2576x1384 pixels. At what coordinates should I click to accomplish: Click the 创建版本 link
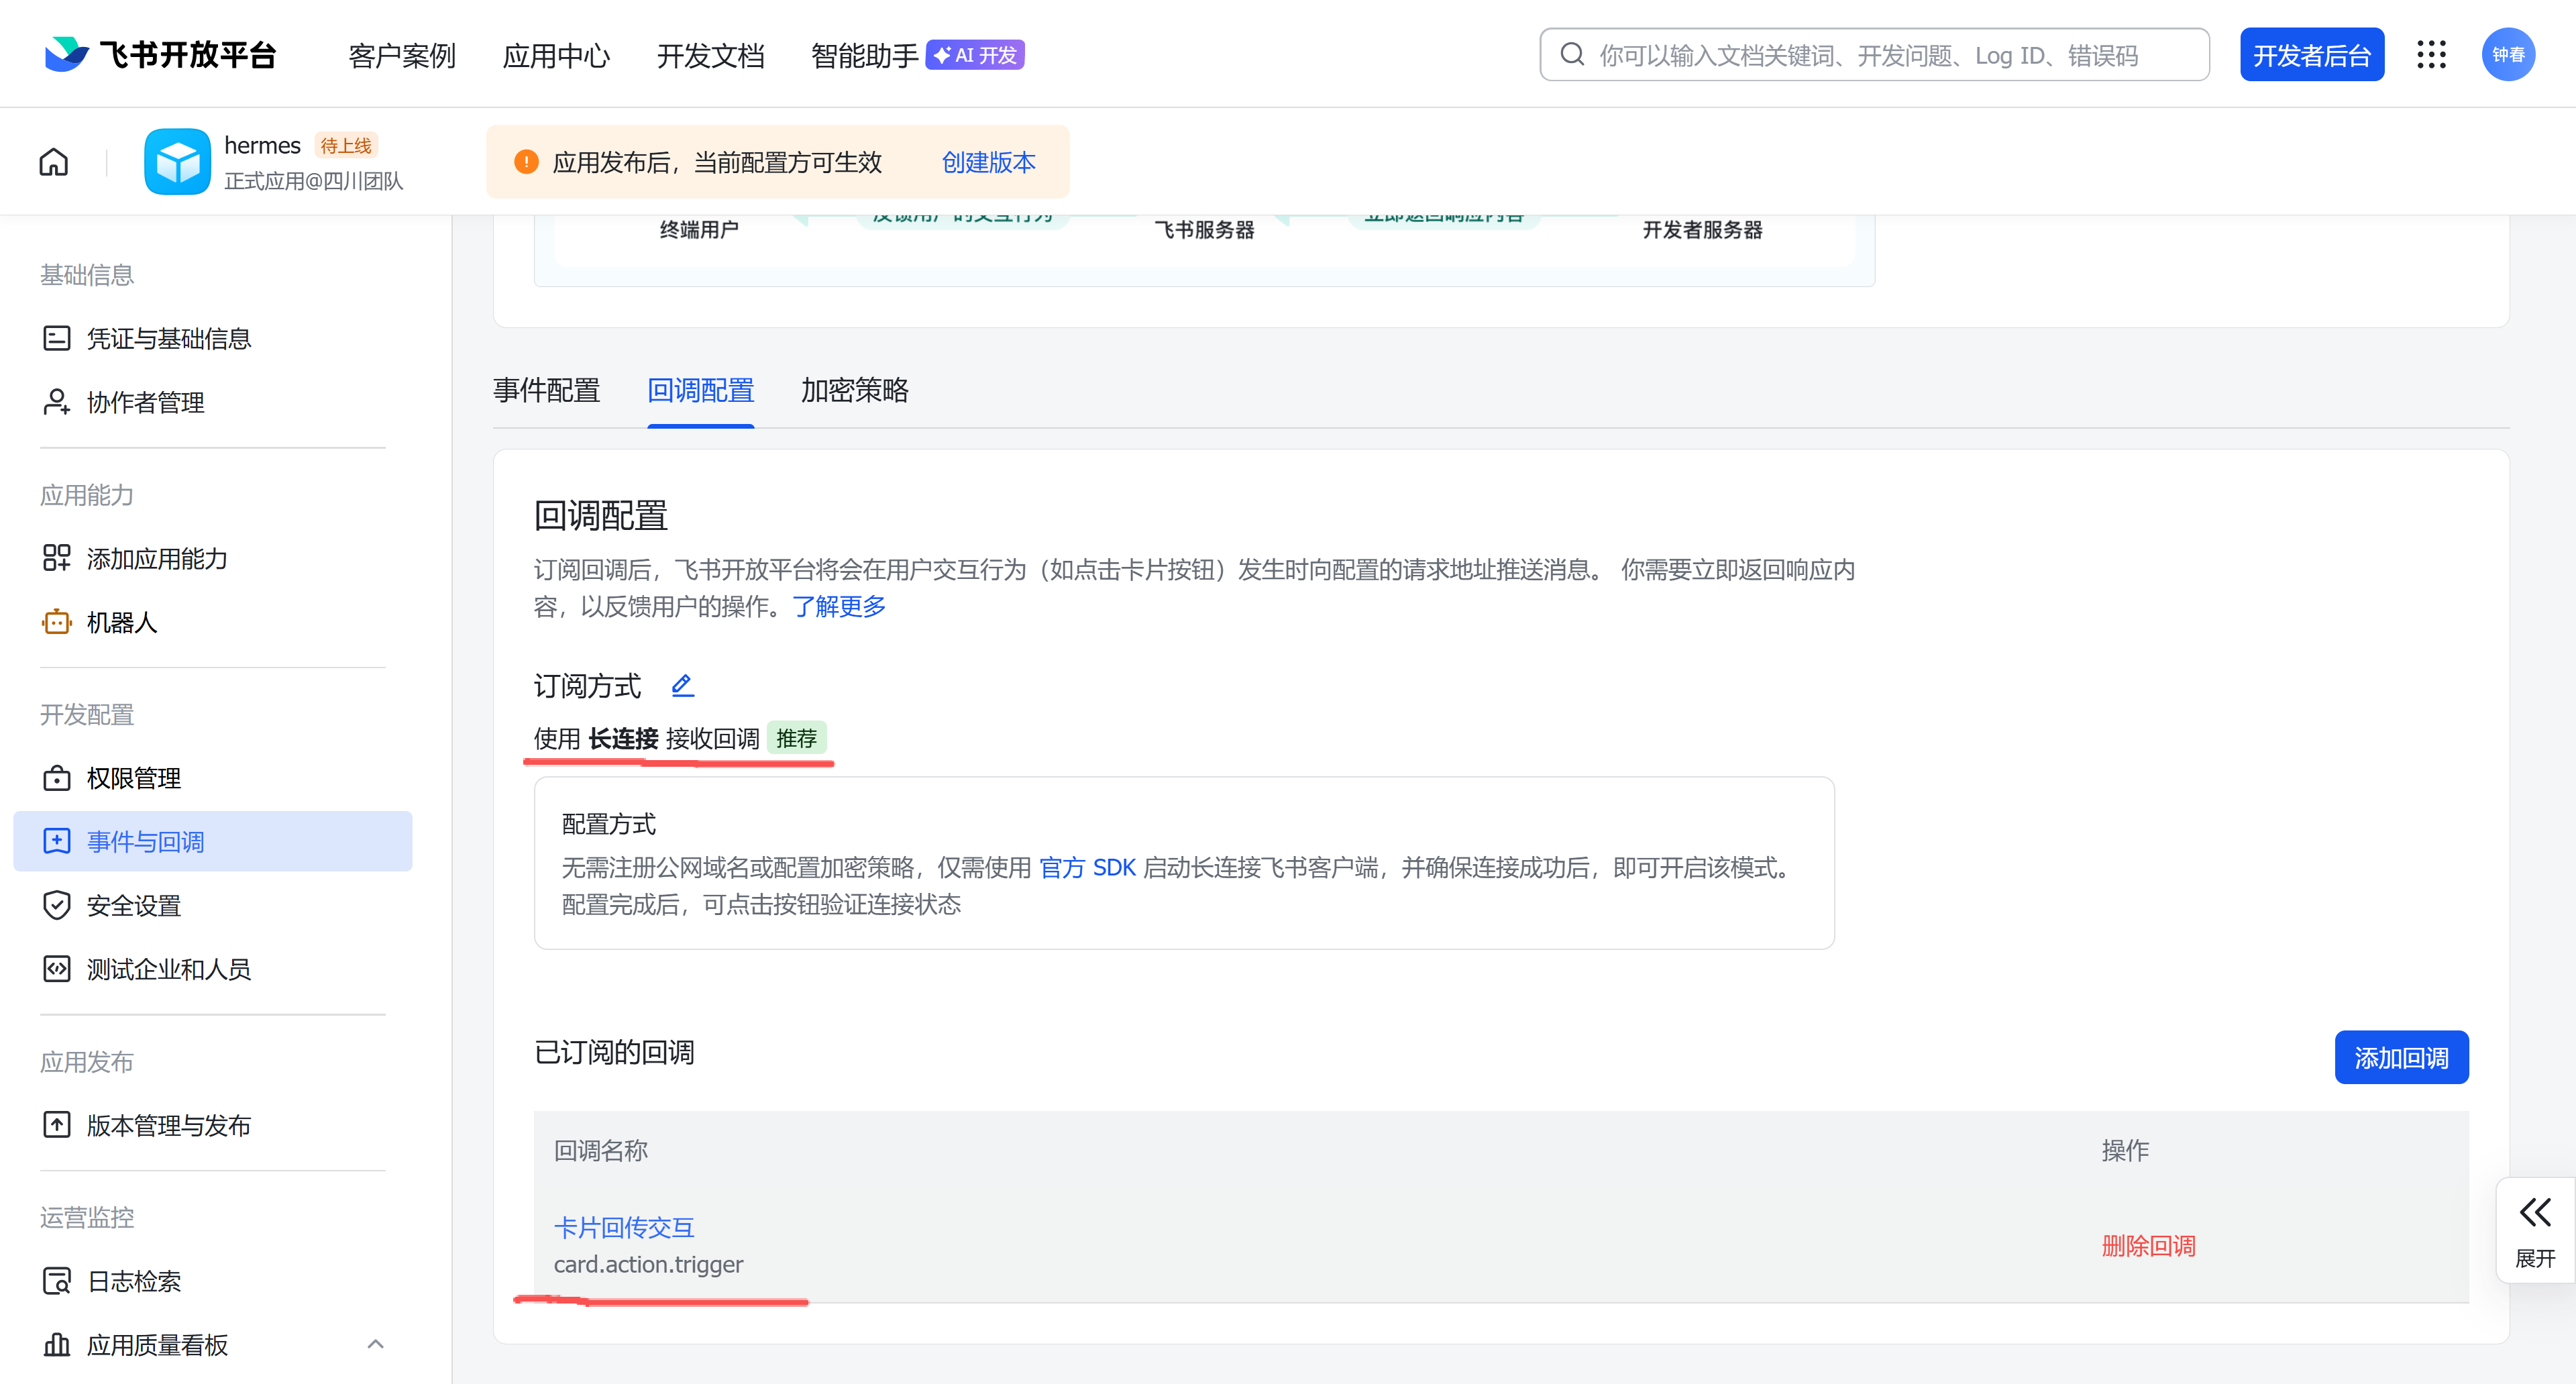[988, 162]
